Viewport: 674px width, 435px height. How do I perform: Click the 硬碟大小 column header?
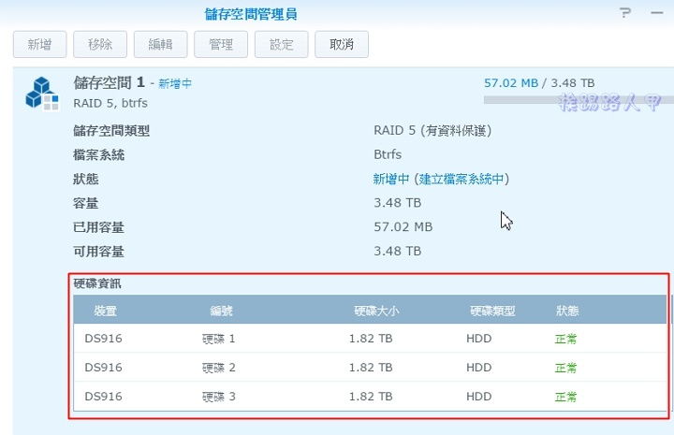pyautogui.click(x=375, y=311)
